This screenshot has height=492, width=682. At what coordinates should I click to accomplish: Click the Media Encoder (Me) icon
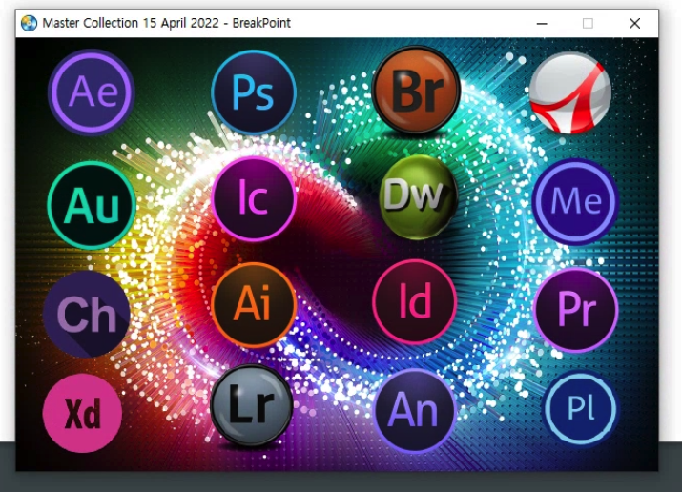point(575,202)
